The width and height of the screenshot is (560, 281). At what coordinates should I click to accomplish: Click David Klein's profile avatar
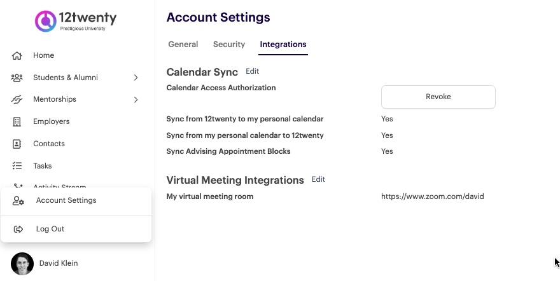[22, 263]
